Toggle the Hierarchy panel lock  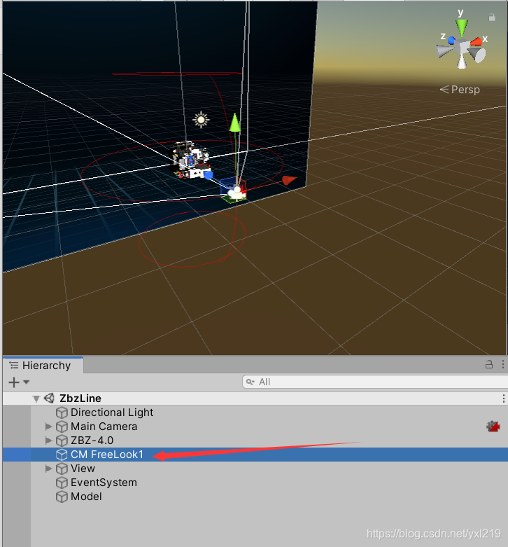click(x=489, y=365)
